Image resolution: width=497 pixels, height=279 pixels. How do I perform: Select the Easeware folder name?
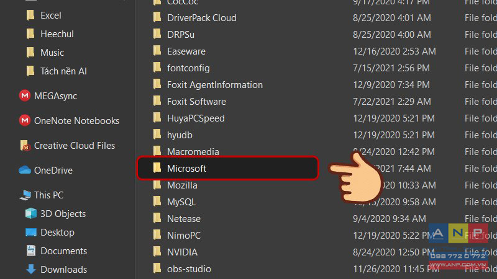pyautogui.click(x=186, y=51)
